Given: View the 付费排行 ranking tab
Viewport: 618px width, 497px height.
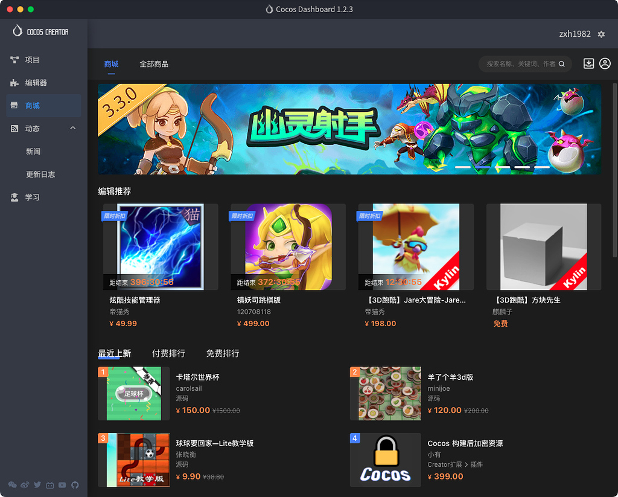Looking at the screenshot, I should click(x=168, y=354).
